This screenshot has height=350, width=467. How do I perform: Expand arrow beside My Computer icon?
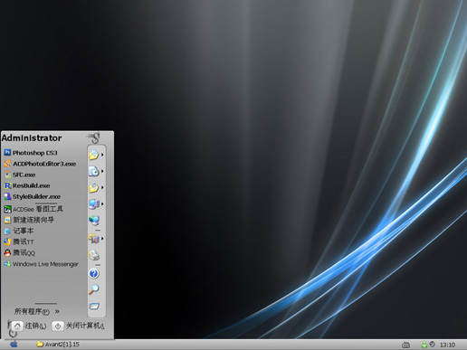[102, 203]
